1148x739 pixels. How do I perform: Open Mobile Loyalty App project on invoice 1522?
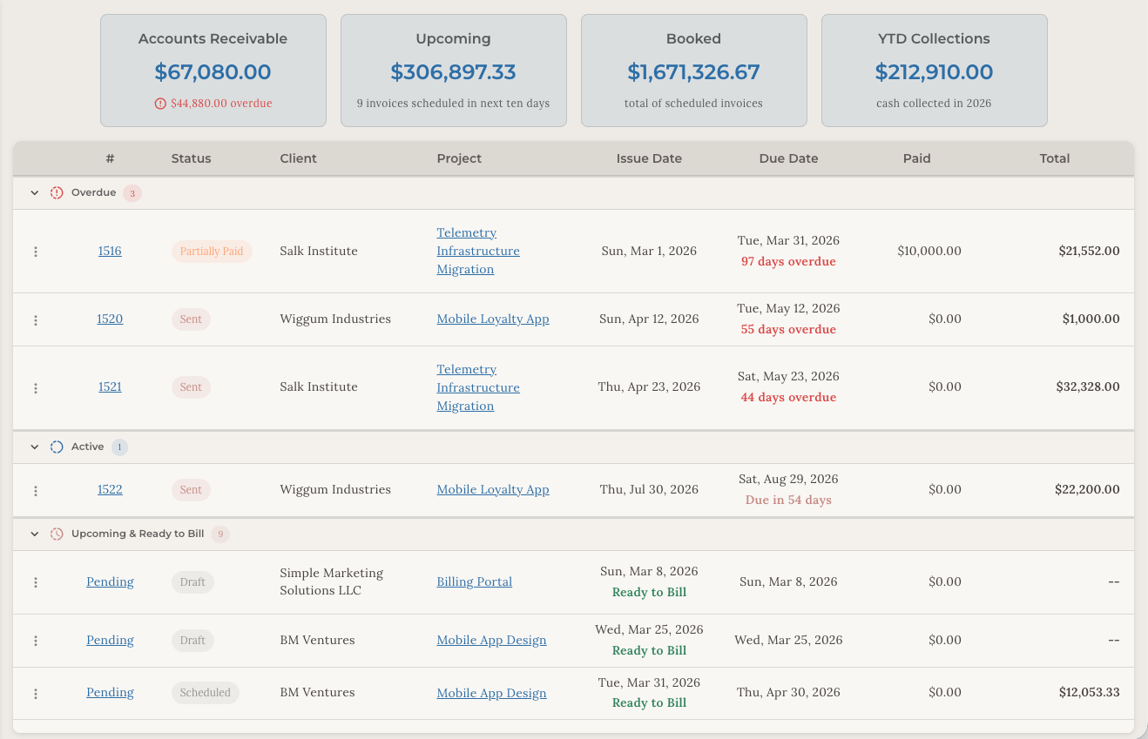(493, 489)
